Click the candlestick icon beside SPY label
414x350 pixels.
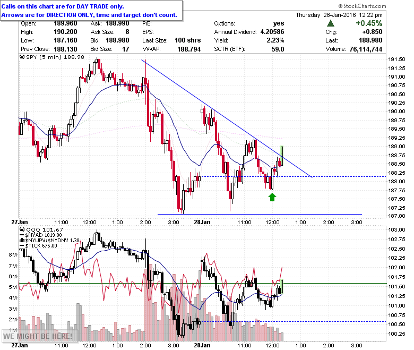point(22,57)
